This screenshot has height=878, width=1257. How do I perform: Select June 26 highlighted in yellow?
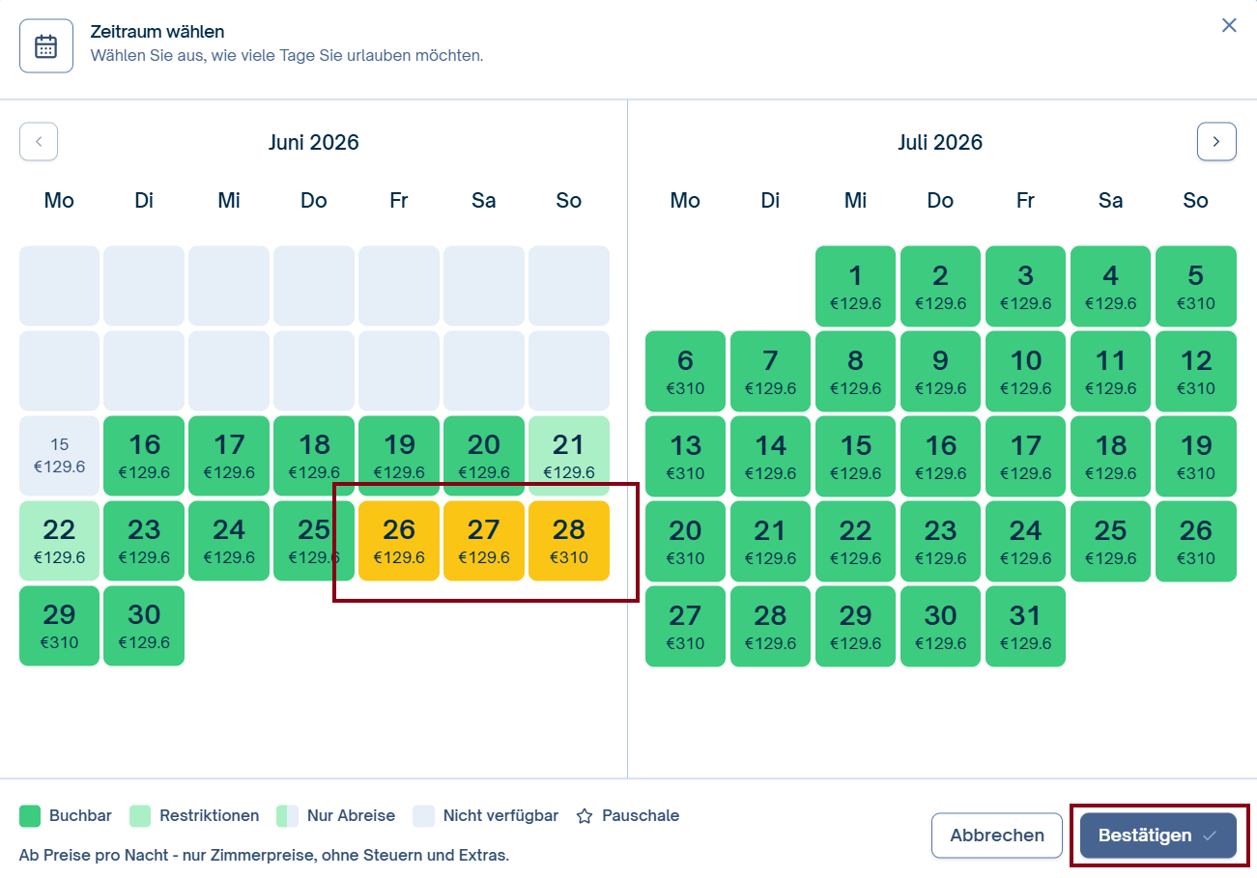tap(399, 541)
